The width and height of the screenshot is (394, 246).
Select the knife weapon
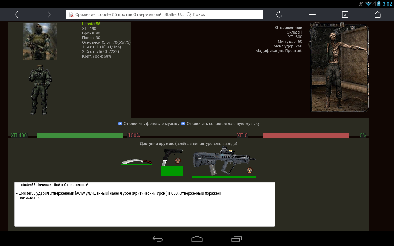tap(137, 161)
